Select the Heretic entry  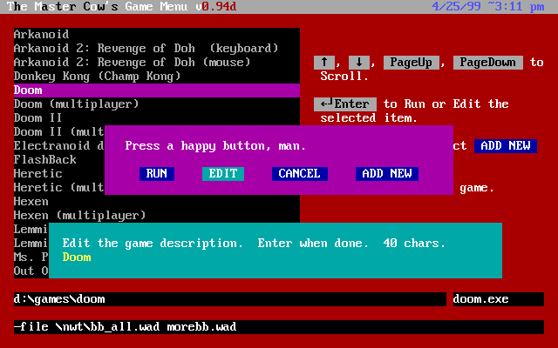pyautogui.click(x=59, y=174)
